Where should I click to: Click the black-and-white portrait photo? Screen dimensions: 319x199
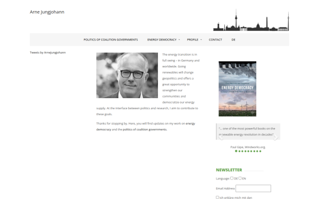tap(127, 75)
